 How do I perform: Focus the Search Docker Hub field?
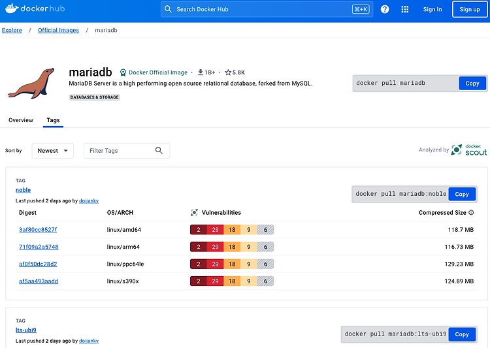point(267,9)
